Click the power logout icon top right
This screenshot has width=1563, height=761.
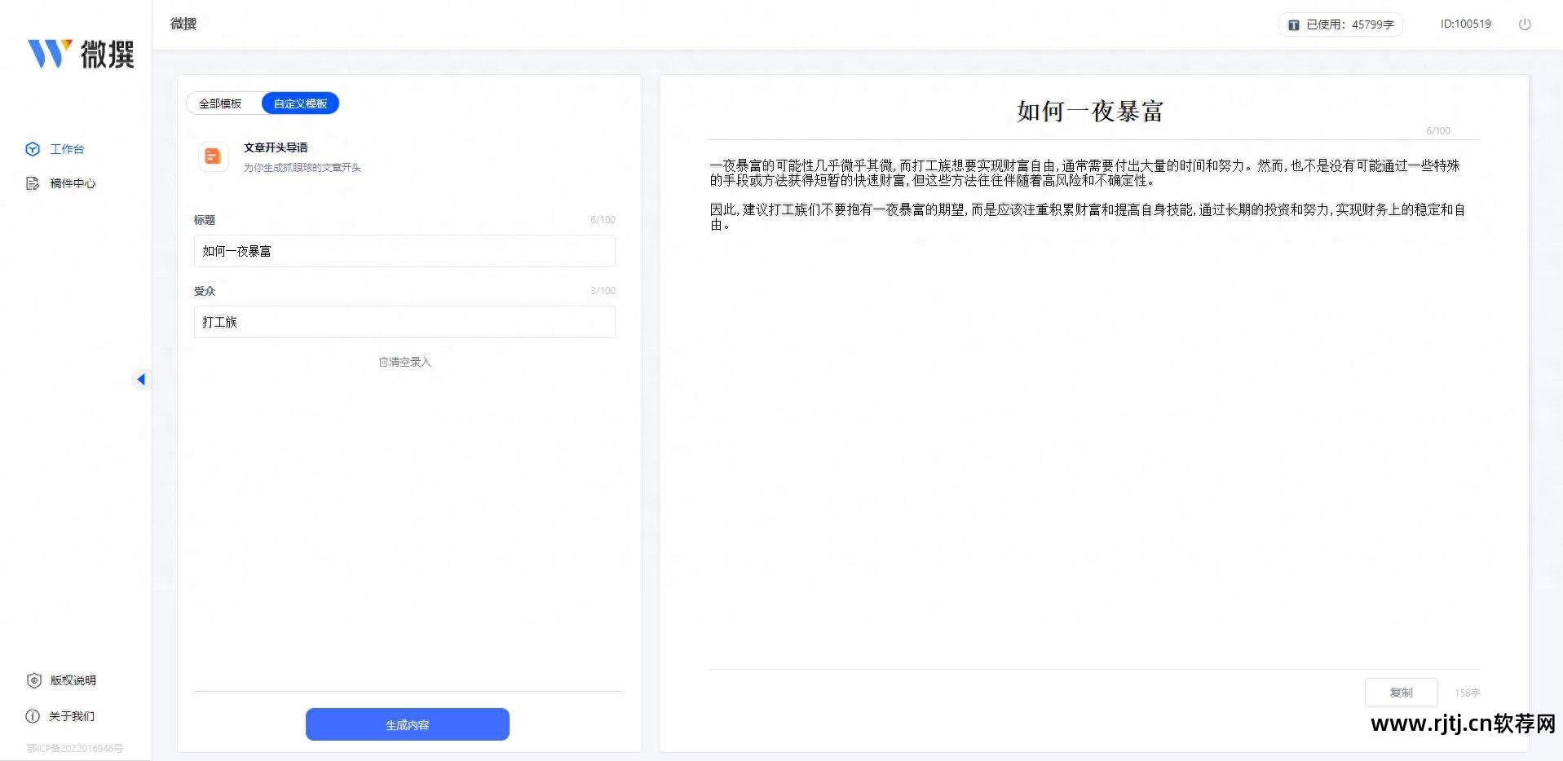(1525, 24)
